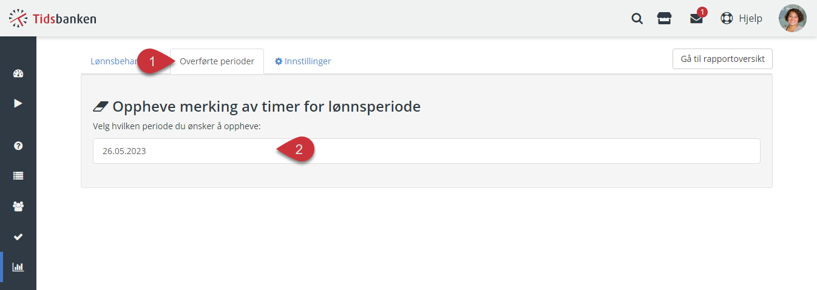This screenshot has height=290, width=817.
Task: Open the bar chart reports sidebar icon
Action: [x=18, y=267]
